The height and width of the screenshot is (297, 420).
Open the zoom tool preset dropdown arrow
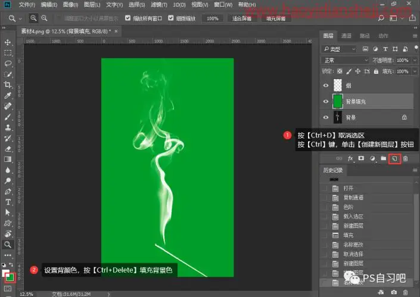(x=20, y=18)
